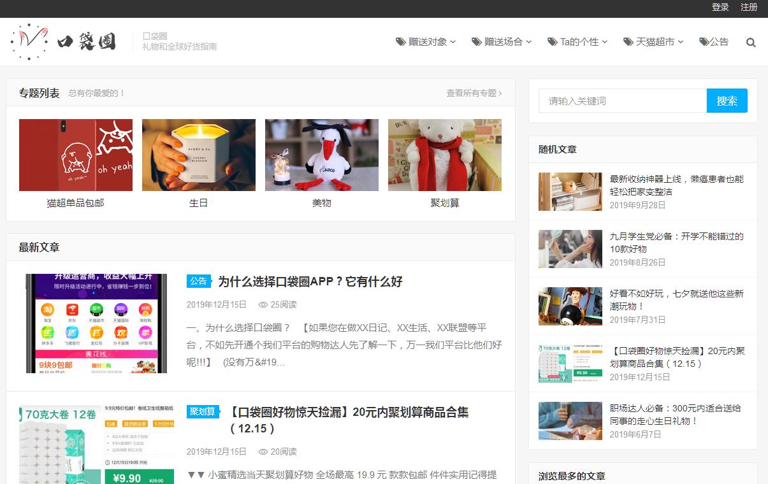Click the 生日 topic label

[199, 203]
